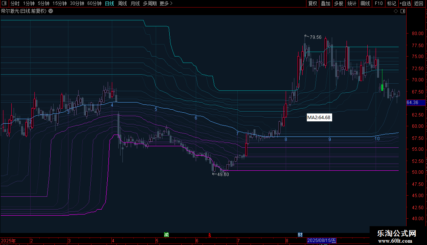Open the 统计 statistics tool
The width and height of the screenshot is (427, 245).
click(352, 3)
